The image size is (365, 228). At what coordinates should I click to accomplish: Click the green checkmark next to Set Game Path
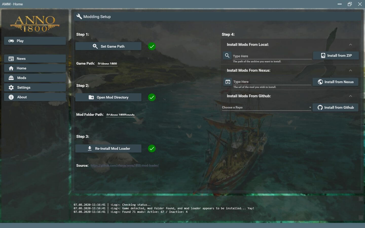click(x=152, y=46)
